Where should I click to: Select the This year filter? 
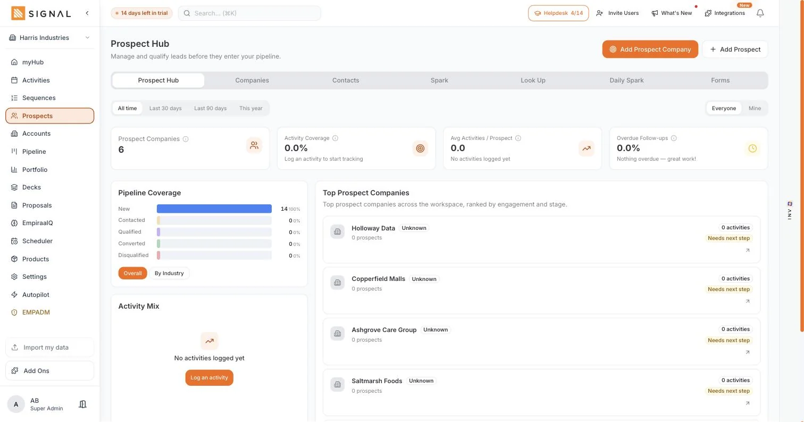tap(251, 108)
